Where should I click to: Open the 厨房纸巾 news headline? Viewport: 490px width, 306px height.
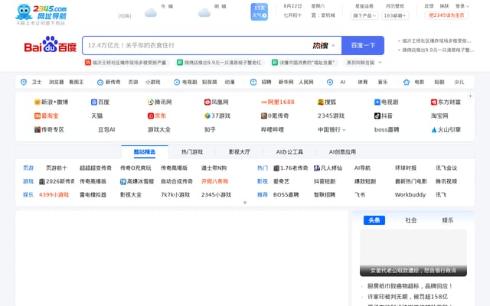(x=410, y=286)
